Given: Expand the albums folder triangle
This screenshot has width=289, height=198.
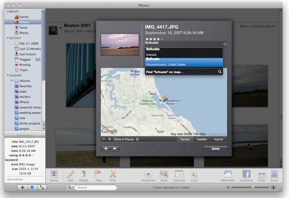Looking at the screenshot, I should 12,80.
